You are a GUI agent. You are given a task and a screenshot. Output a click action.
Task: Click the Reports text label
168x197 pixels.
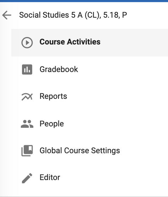point(53,96)
